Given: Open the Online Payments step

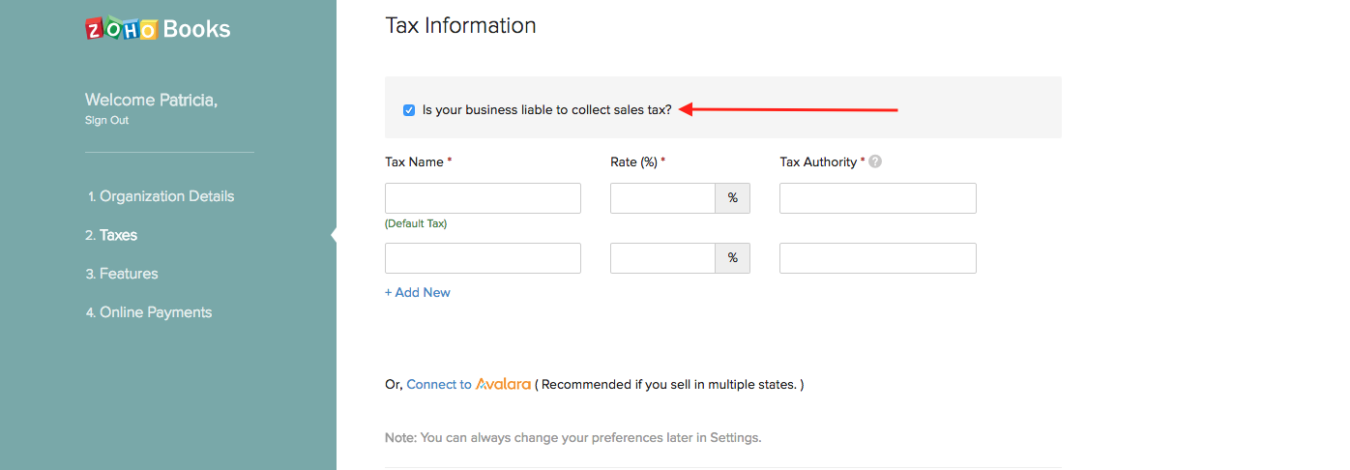Looking at the screenshot, I should [x=155, y=312].
